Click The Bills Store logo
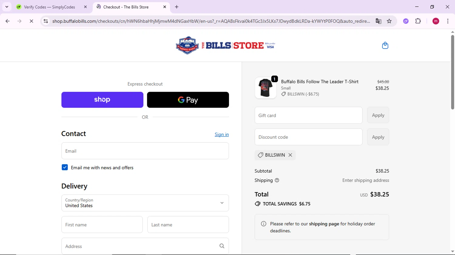This screenshot has width=455, height=255. 225,45
